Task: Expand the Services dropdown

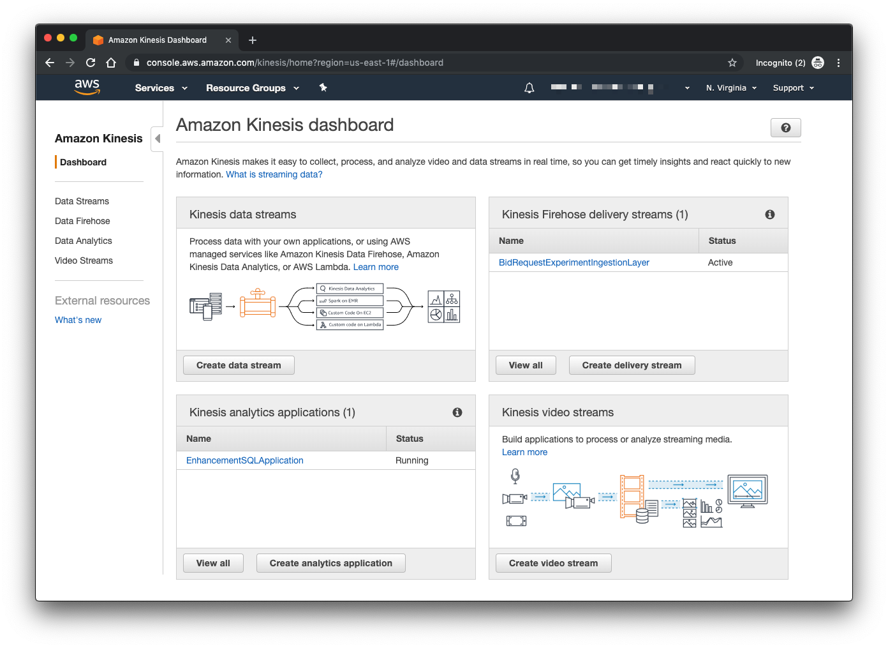Action: (161, 88)
